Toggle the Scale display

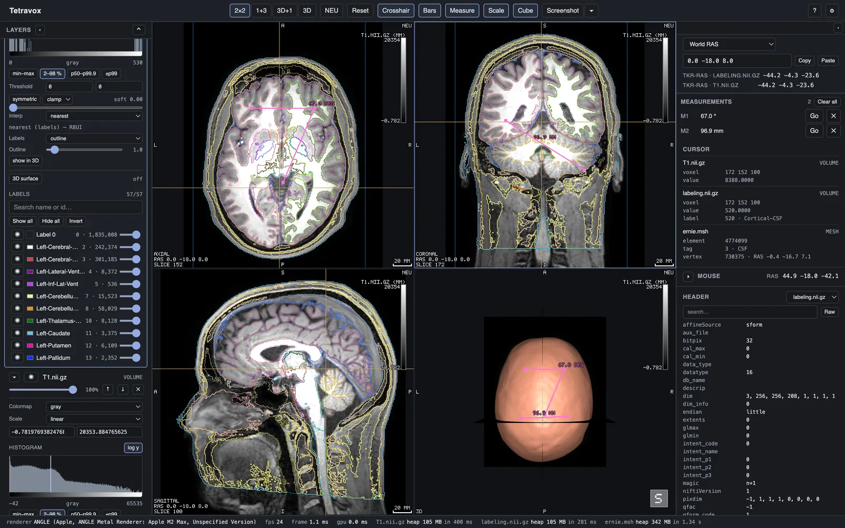click(496, 11)
